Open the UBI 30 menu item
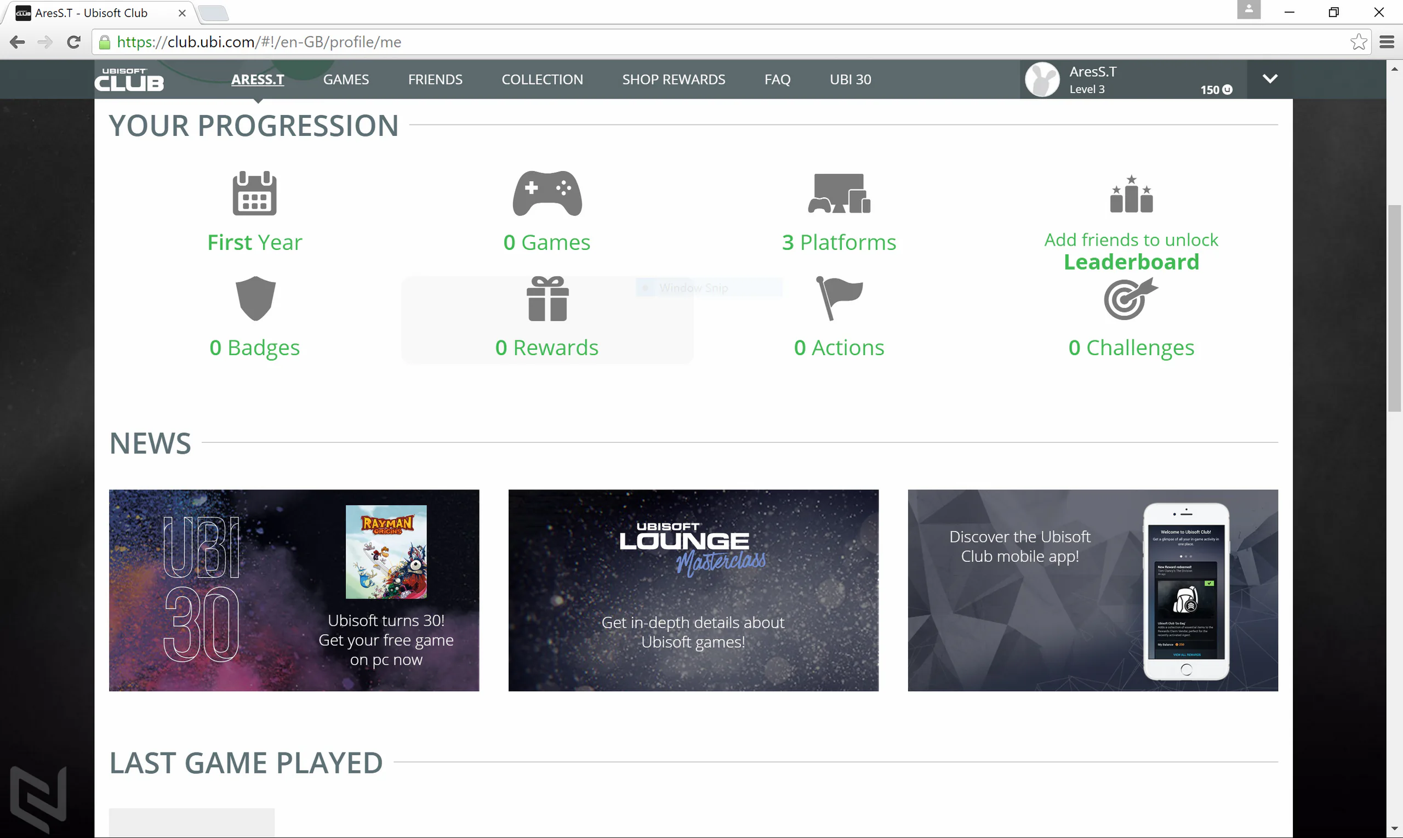This screenshot has height=838, width=1403. [x=850, y=79]
